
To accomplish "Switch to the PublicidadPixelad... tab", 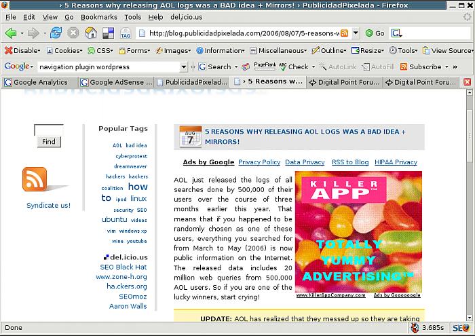I will pyautogui.click(x=192, y=82).
